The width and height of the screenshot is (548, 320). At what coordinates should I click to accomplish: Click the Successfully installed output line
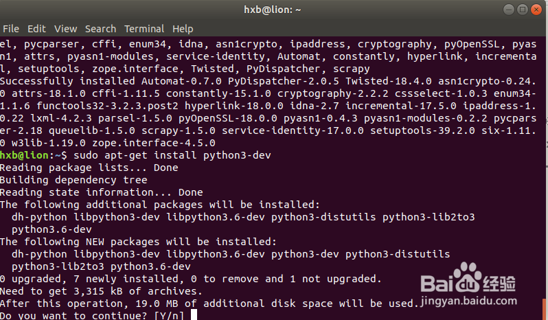(x=69, y=81)
